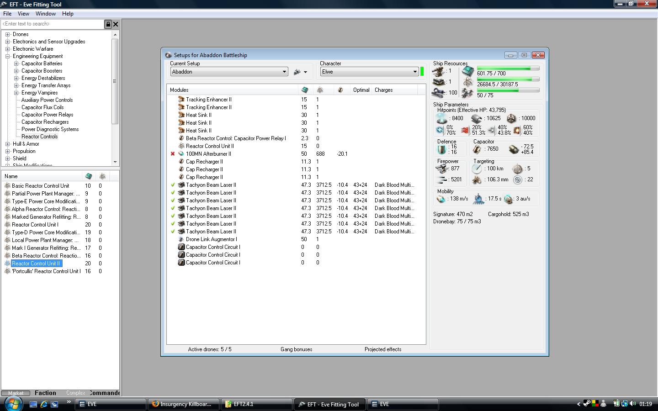
Task: Click the volley damage icon showing 5201
Action: pyautogui.click(x=442, y=179)
